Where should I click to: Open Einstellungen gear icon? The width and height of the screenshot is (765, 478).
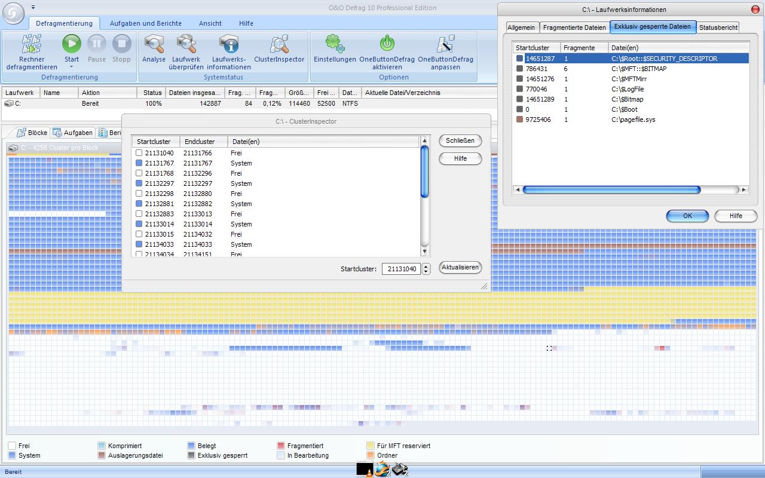tap(335, 44)
